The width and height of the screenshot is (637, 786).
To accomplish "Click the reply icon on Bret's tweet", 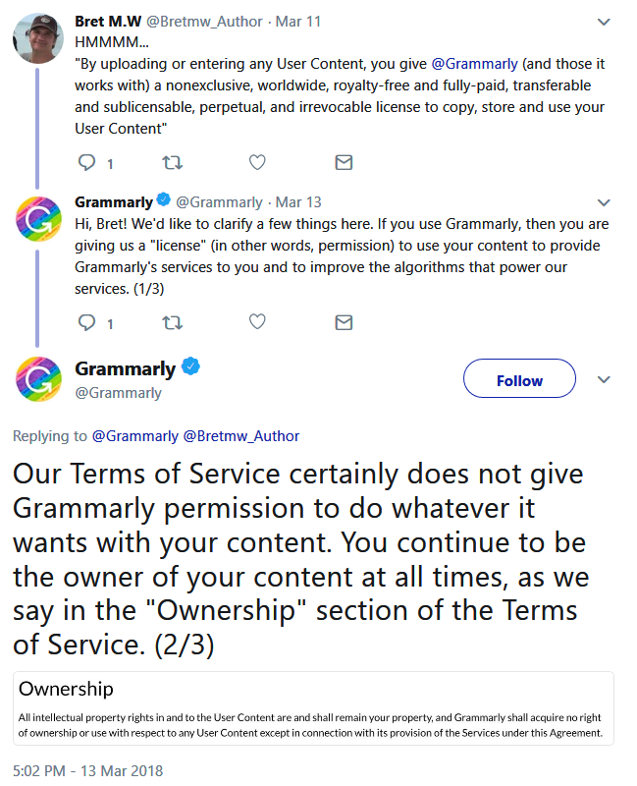I will click(87, 163).
